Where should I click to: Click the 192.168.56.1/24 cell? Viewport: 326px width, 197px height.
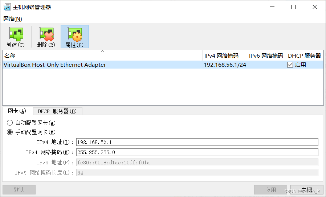click(225, 65)
